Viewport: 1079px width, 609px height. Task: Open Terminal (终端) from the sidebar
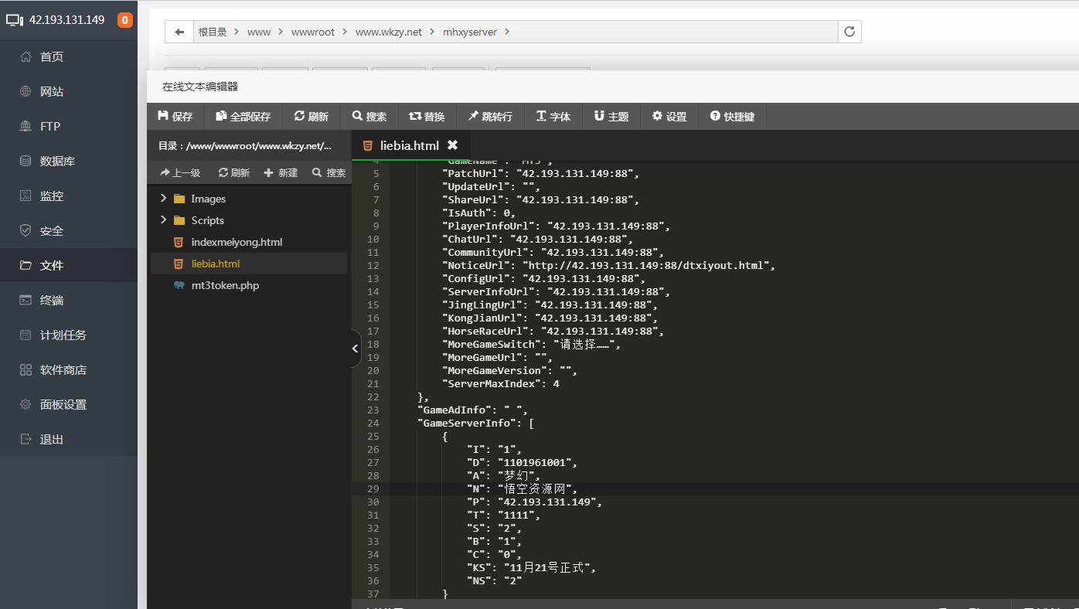(x=51, y=300)
